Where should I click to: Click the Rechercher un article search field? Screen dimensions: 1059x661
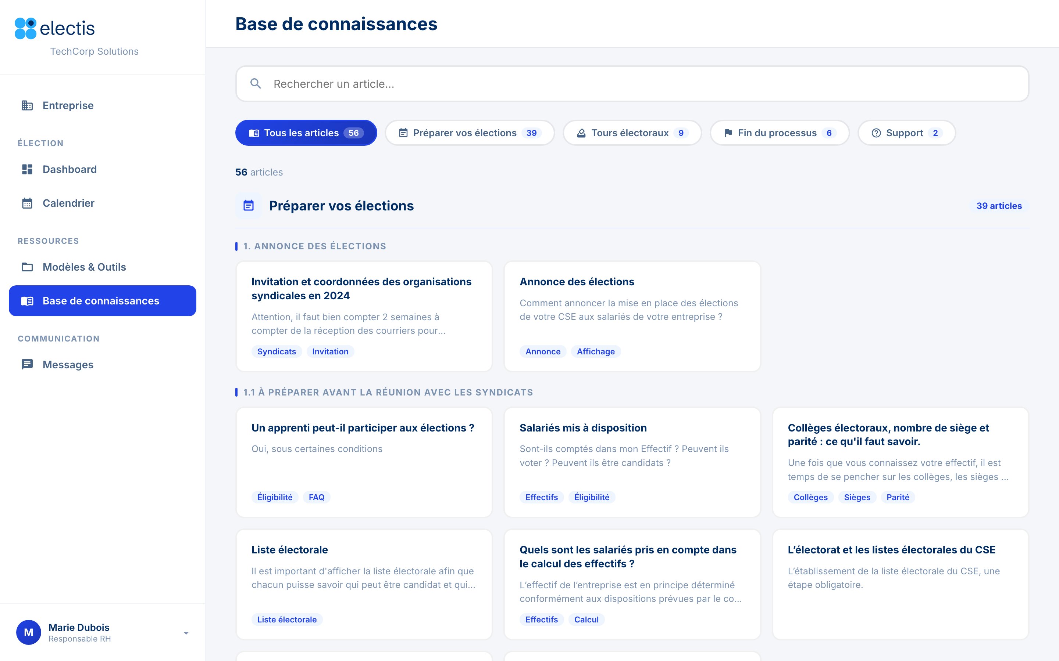tap(632, 83)
